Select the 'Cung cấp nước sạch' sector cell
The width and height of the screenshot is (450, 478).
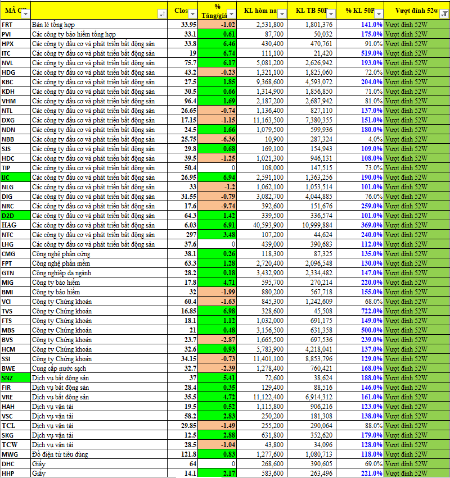coord(98,368)
